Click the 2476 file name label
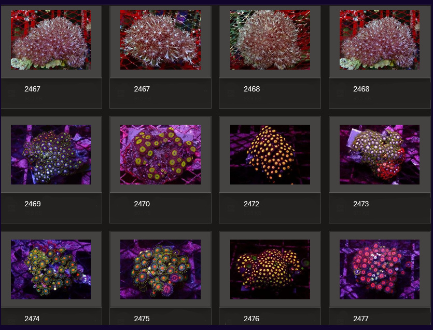This screenshot has width=433, height=330. coord(252,319)
